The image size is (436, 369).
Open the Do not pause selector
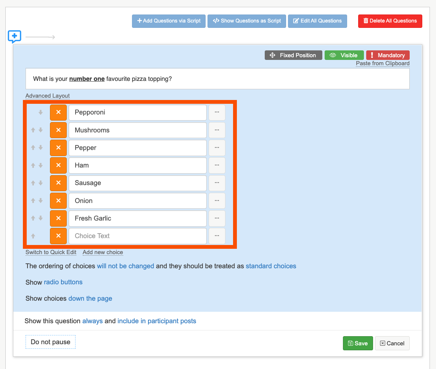[x=50, y=342]
